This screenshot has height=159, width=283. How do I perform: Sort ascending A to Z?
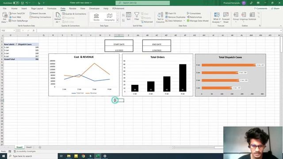coord(123,15)
